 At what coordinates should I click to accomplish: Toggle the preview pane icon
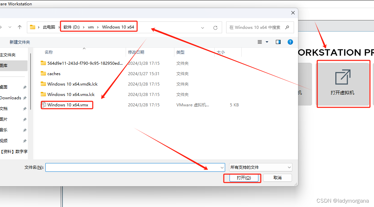coord(278,42)
